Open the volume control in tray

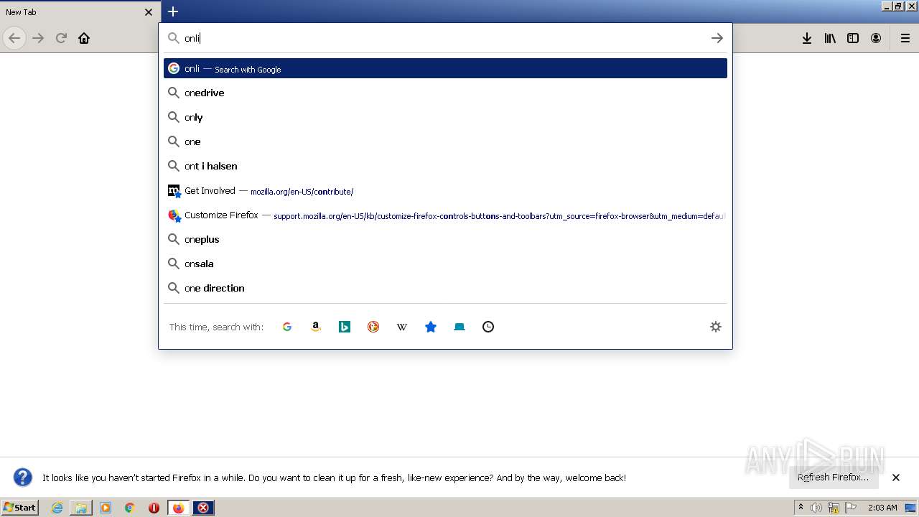(x=816, y=508)
